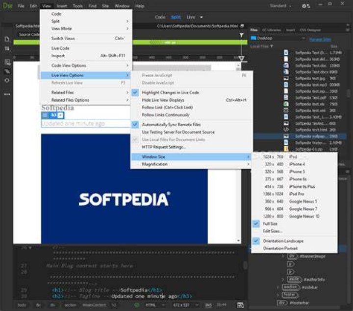Click the Softpedia banner image
The width and height of the screenshot is (353, 311).
click(124, 189)
